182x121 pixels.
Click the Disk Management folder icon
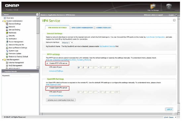5,60
